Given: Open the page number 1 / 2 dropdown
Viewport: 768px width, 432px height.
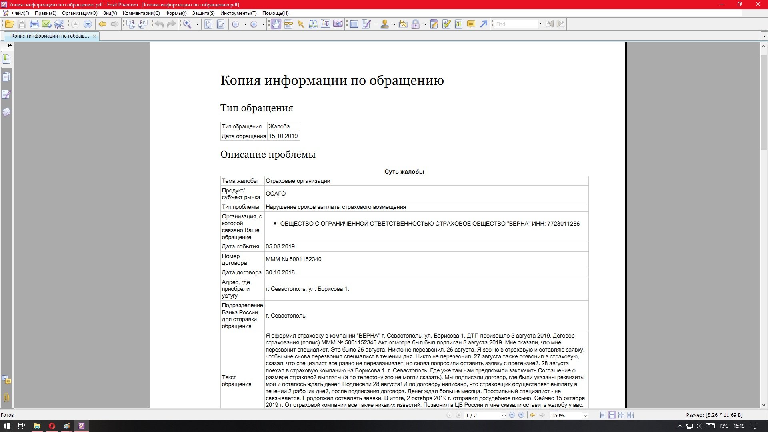Looking at the screenshot, I should coord(504,416).
